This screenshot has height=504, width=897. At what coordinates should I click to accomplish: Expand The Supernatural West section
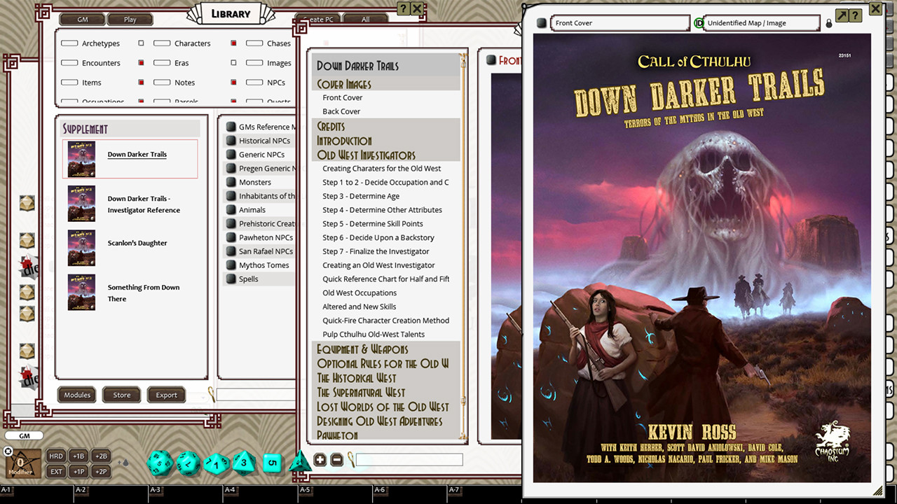pyautogui.click(x=362, y=393)
